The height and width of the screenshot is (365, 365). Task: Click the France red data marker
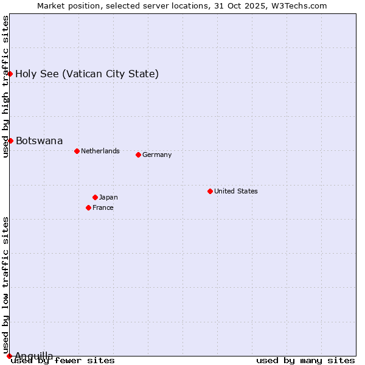(88, 207)
